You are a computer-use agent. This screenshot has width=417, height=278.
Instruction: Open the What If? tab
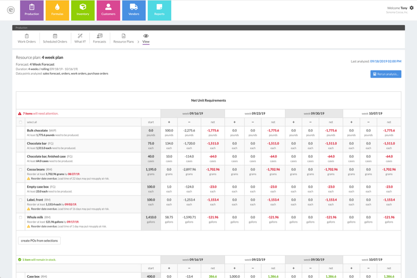tap(80, 38)
